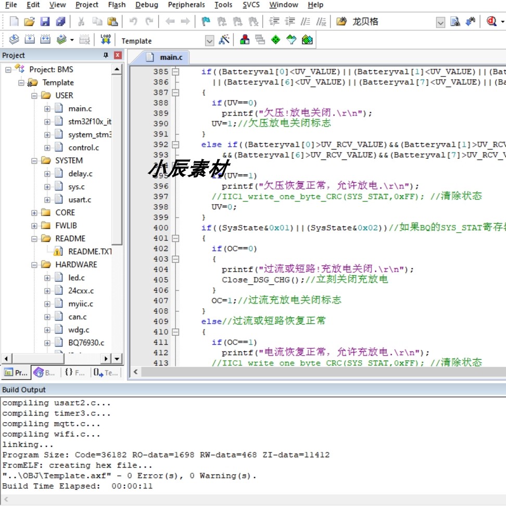Build the current target

[30, 40]
